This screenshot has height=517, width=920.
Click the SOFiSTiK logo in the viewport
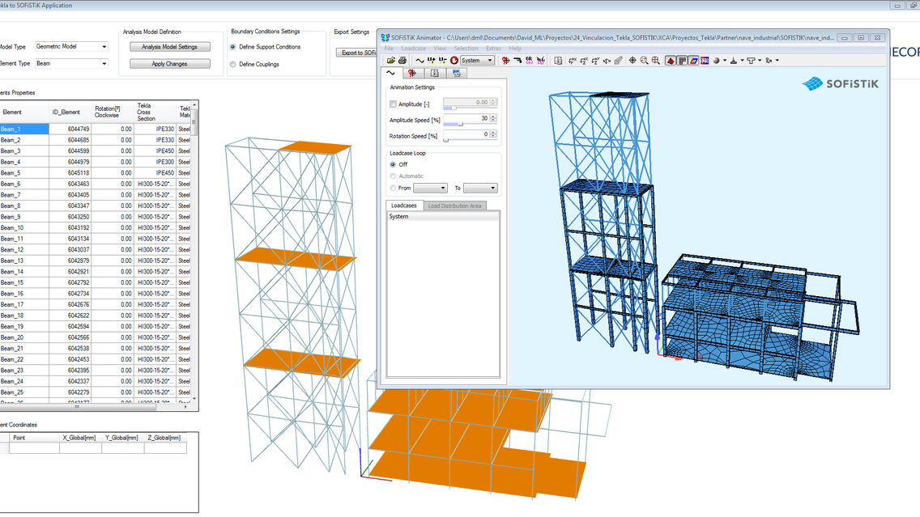[x=840, y=84]
